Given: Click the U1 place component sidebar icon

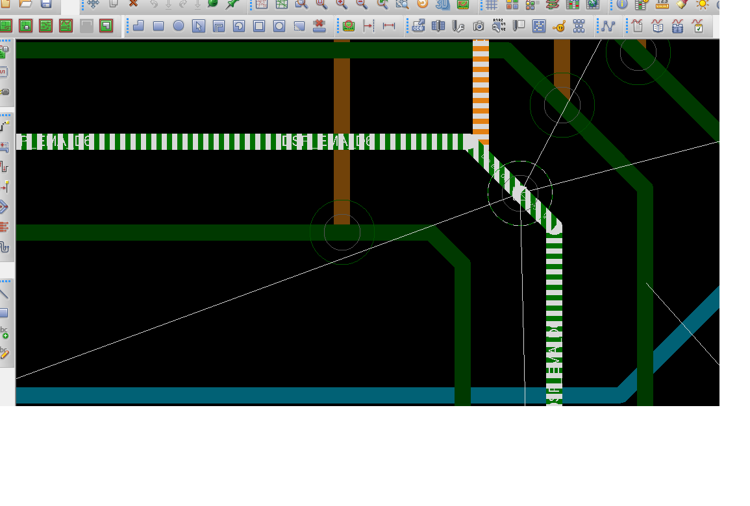Looking at the screenshot, I should pos(4,71).
